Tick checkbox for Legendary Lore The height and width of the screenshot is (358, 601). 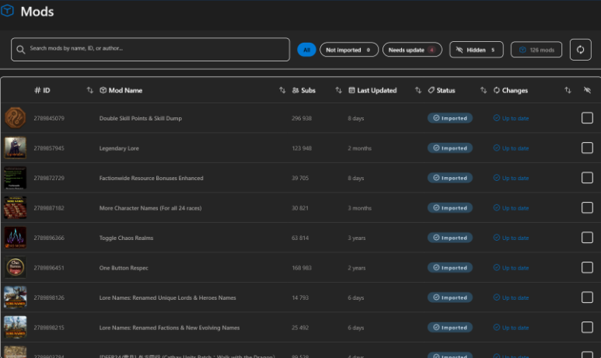pyautogui.click(x=587, y=148)
